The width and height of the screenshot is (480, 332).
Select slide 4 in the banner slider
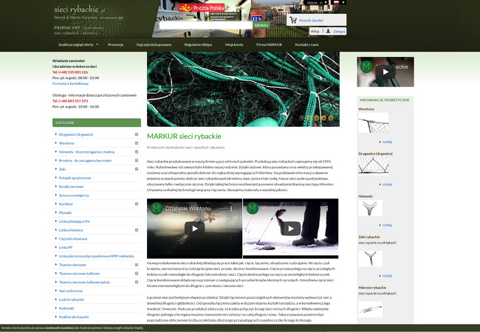[323, 118]
